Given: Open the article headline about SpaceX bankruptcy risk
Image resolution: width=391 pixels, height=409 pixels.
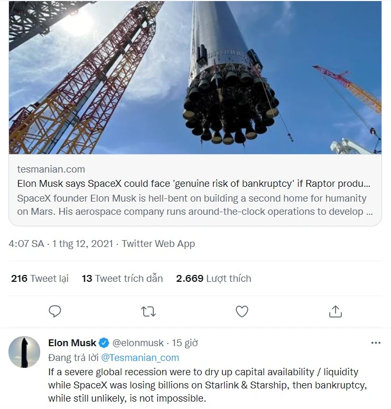Looking at the screenshot, I should tap(193, 184).
